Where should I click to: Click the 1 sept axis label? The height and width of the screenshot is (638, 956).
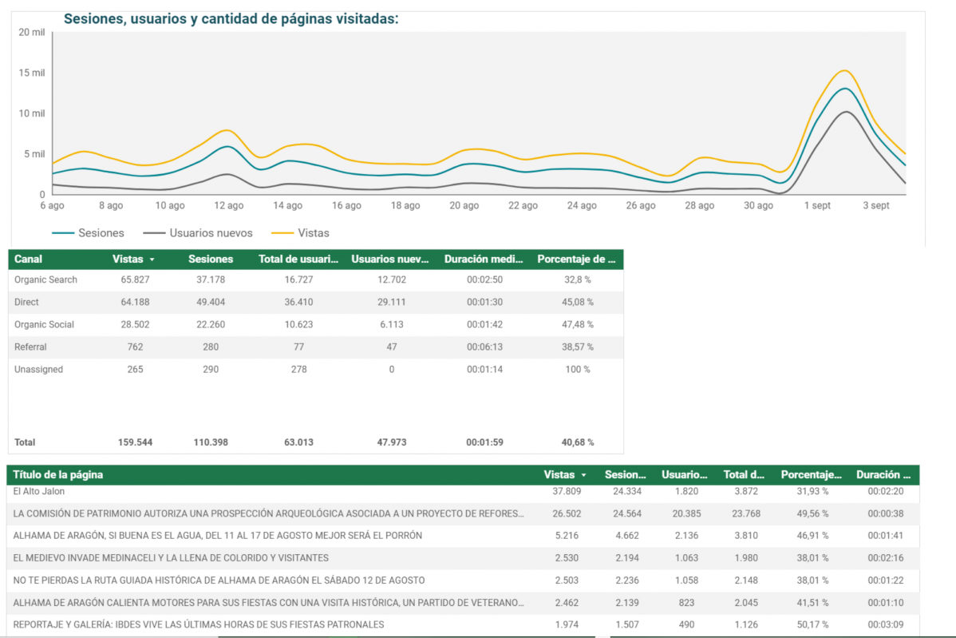coord(817,205)
